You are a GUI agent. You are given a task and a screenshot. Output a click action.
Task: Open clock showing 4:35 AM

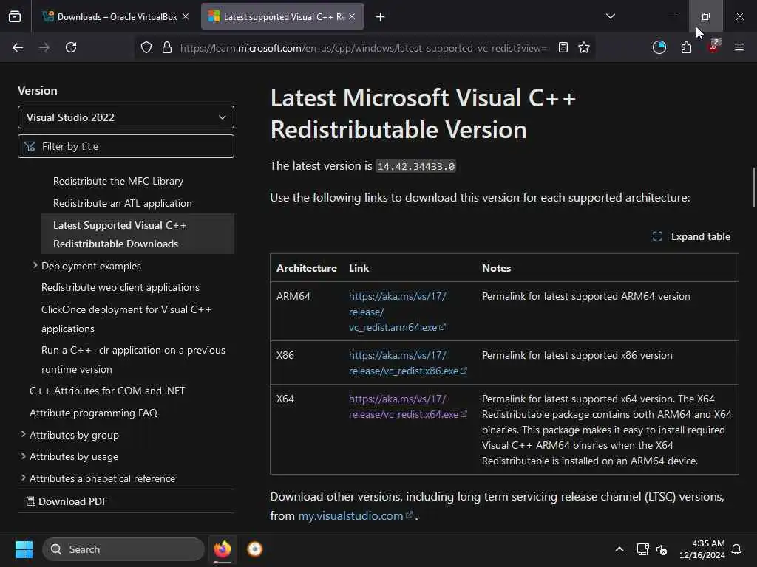(x=702, y=549)
